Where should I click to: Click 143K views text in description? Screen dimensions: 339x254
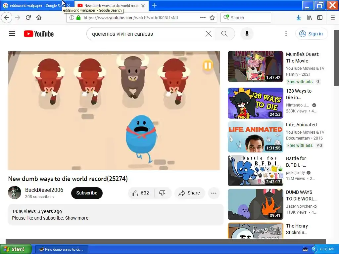click(24, 211)
